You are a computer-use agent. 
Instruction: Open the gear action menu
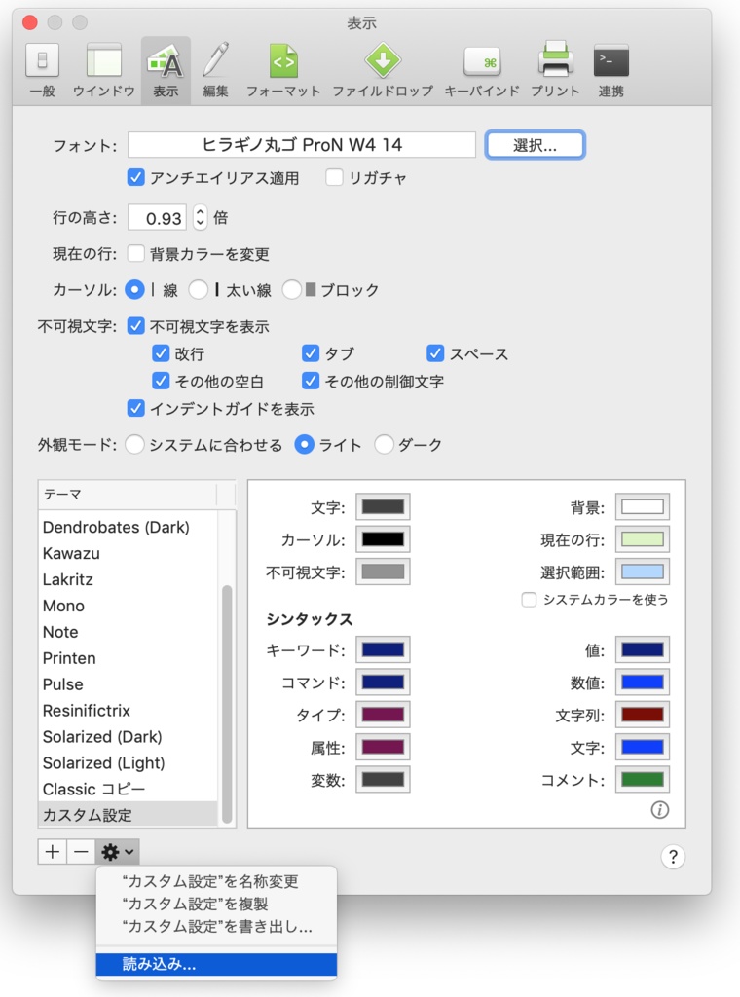coord(114,852)
